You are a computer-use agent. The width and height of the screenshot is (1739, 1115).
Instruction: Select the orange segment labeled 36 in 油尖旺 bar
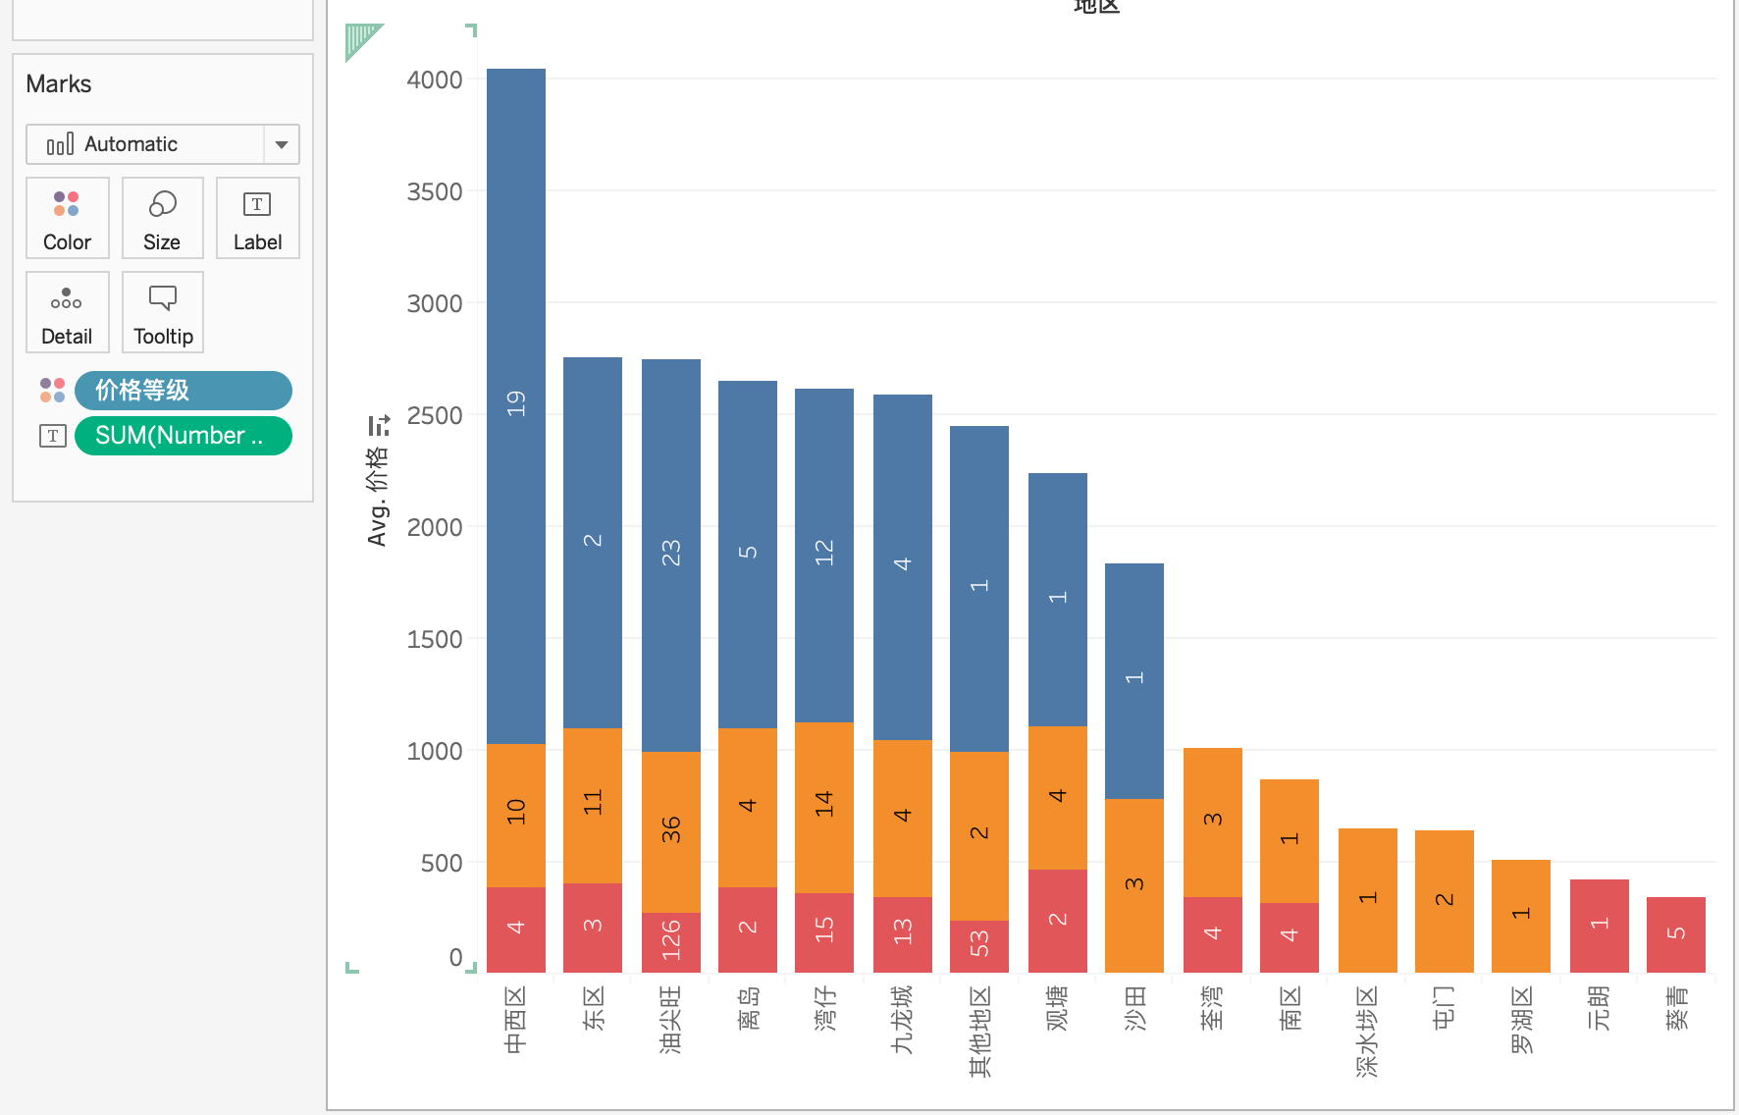tap(671, 832)
